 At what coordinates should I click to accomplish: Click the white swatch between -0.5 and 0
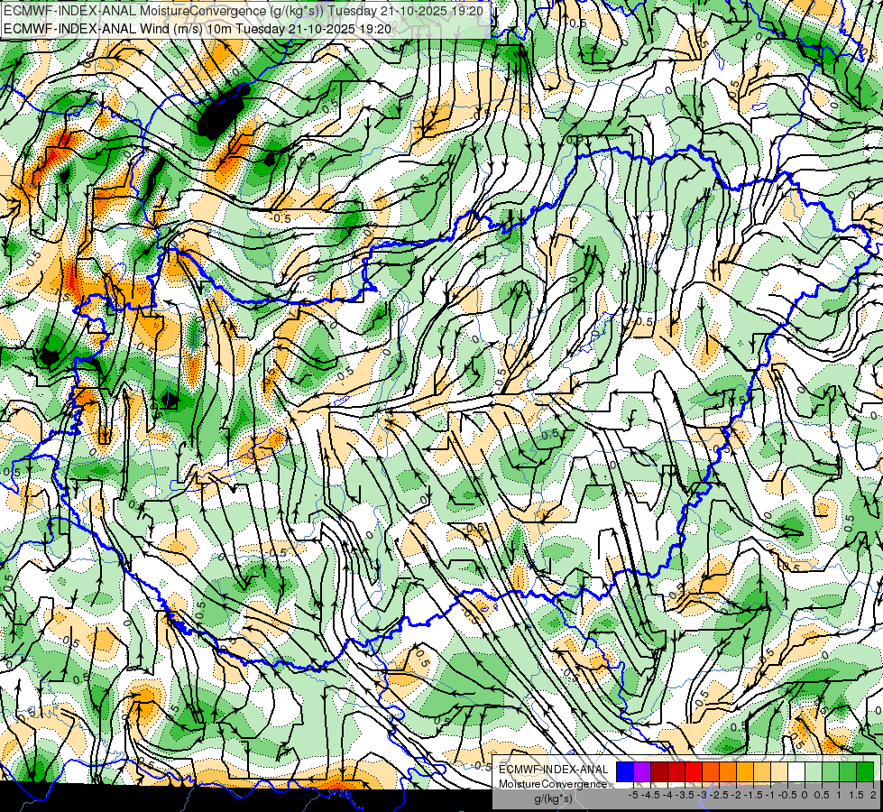(x=796, y=772)
